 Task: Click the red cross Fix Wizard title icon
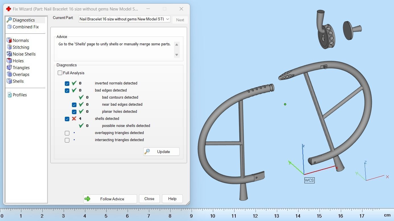tap(9, 9)
